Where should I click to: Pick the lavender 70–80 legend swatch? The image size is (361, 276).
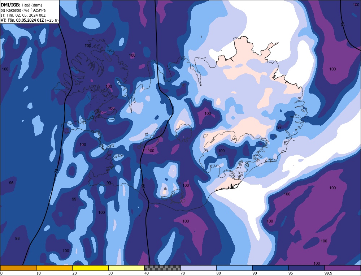(x=199, y=268)
